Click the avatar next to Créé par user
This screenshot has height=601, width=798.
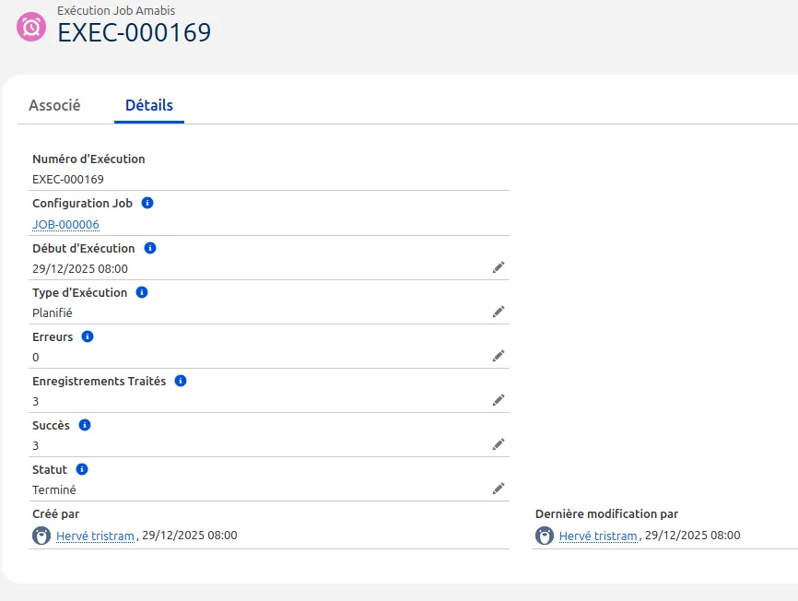(x=41, y=536)
